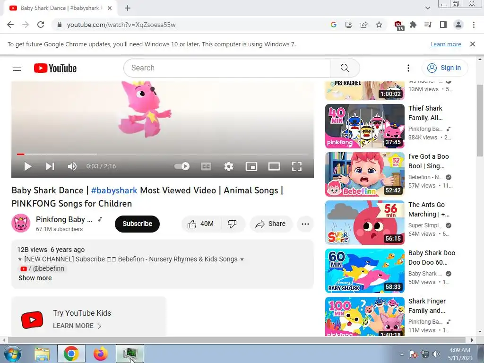Enter full screen mode
The image size is (484, 363).
(297, 166)
